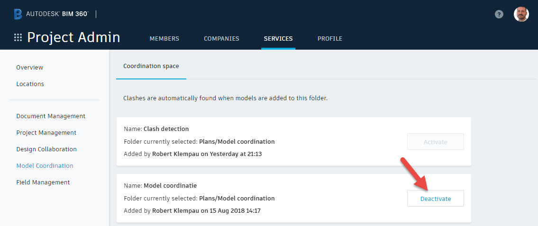Open the module switcher grid icon
The image size is (538, 226).
point(18,37)
